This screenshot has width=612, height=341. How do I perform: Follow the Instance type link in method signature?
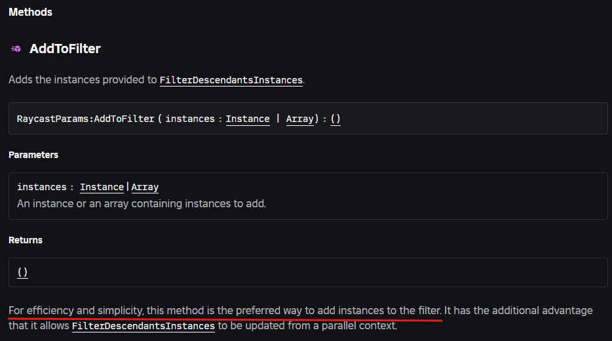248,119
